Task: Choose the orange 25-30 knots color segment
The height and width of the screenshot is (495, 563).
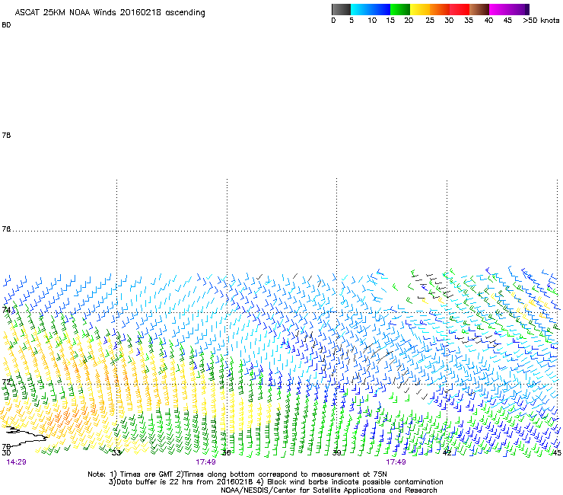Action: [x=440, y=9]
